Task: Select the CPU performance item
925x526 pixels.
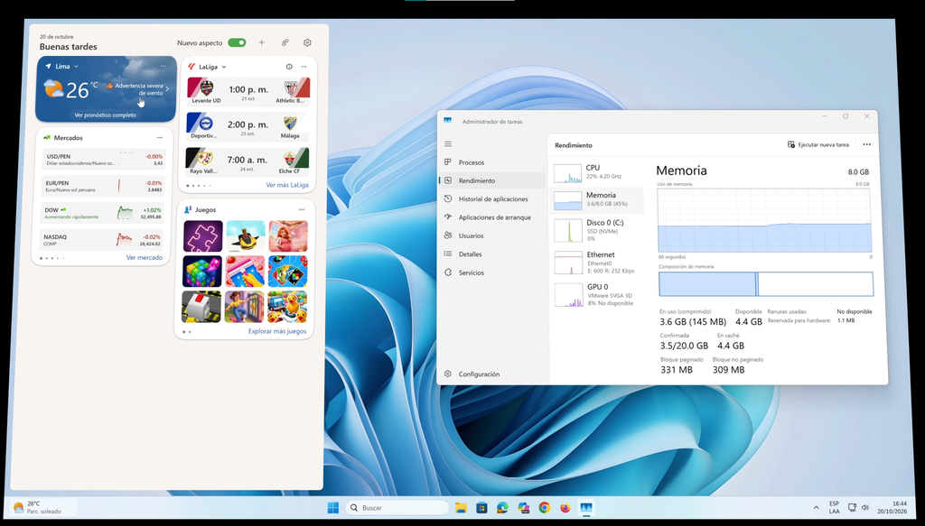Action: click(597, 172)
